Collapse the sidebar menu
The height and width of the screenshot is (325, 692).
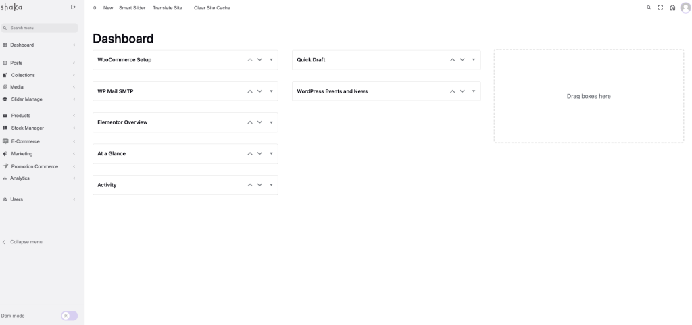(26, 242)
